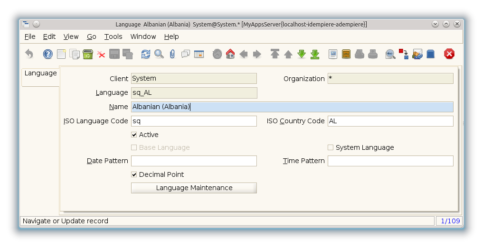
Task: Click the round pin button in the title bar
Action: (x=37, y=24)
